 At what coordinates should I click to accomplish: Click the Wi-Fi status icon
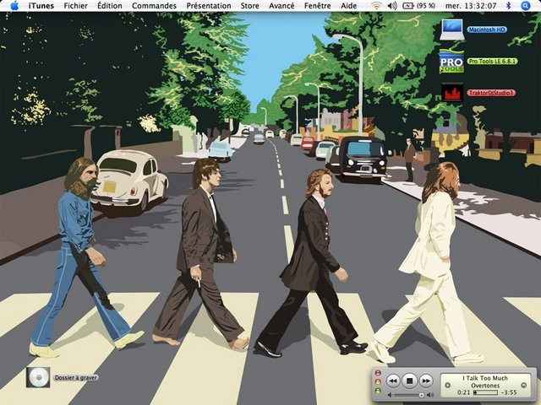(x=376, y=6)
